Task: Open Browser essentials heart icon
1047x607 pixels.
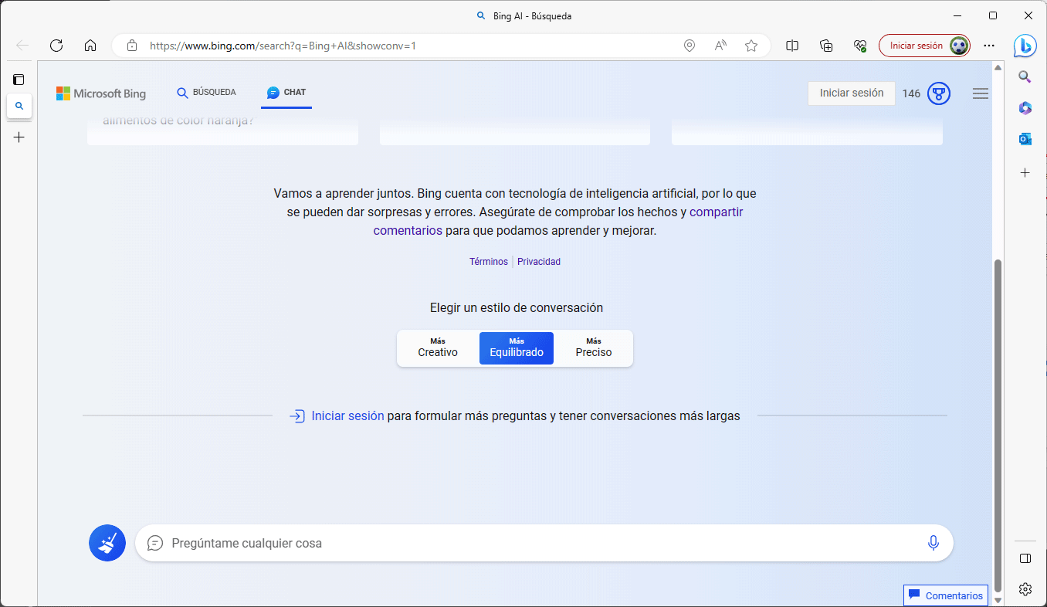Action: 860,46
